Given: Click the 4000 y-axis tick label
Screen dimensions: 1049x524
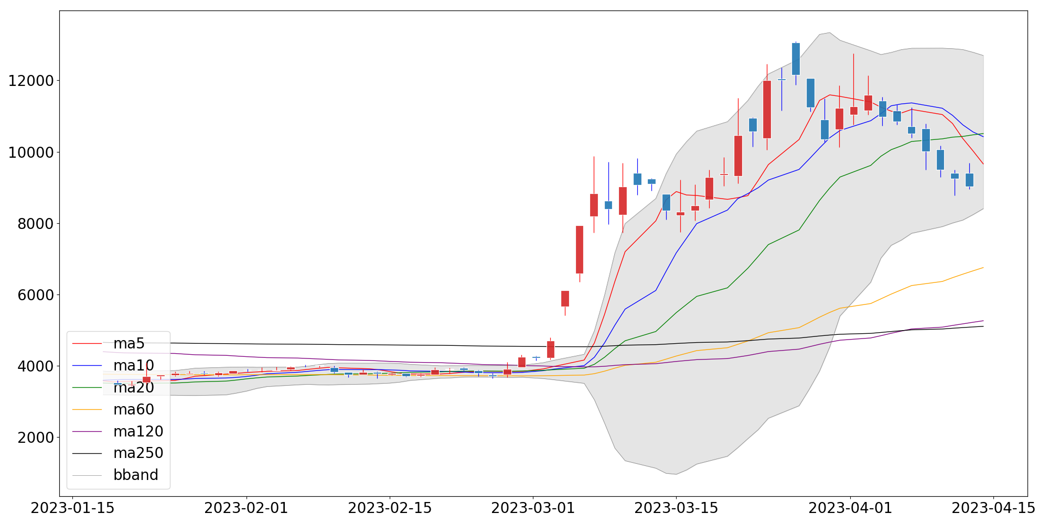Looking at the screenshot, I should coord(36,366).
